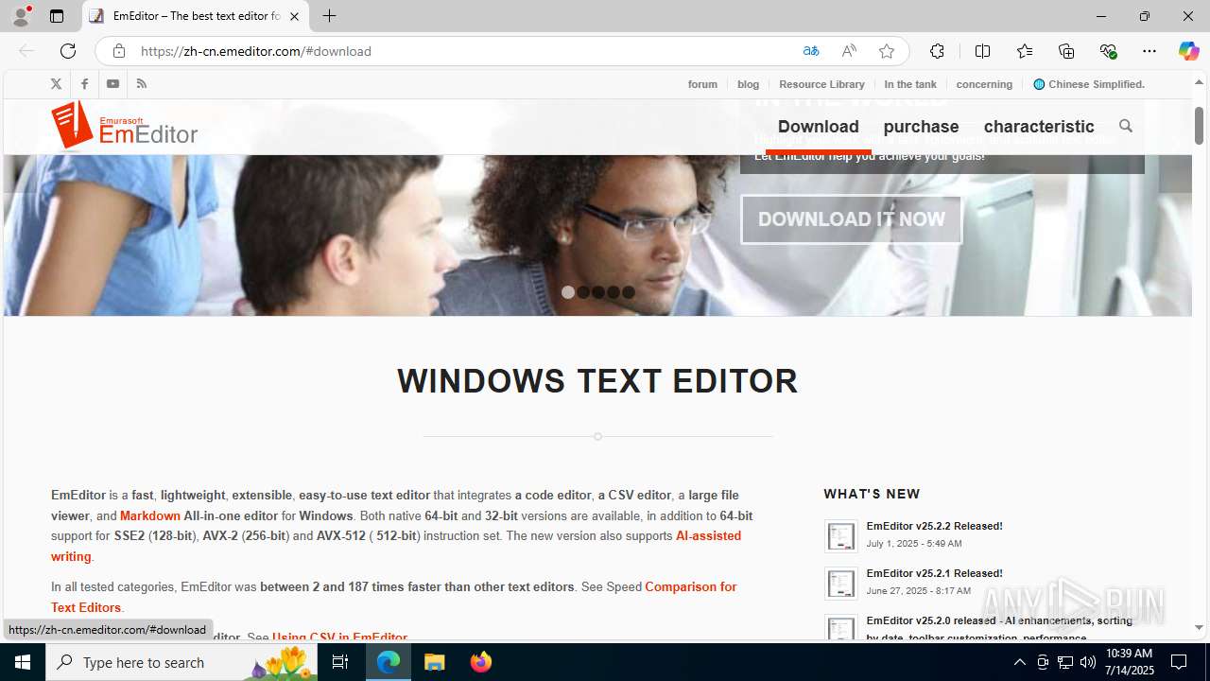The image size is (1210, 681).
Task: Select the first carousel slide dot
Action: pyautogui.click(x=568, y=292)
